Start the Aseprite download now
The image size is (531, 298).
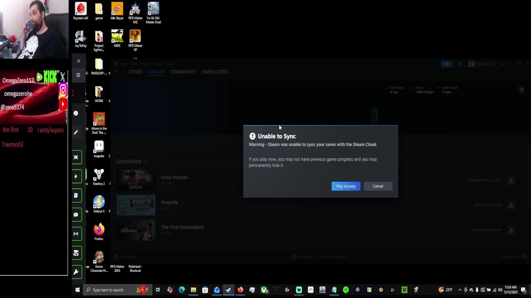tap(511, 205)
